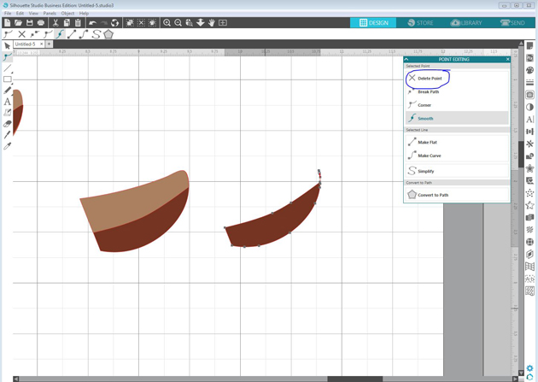Open the Line Style panel icon
Screen dimensions: 538x382
coord(529,83)
